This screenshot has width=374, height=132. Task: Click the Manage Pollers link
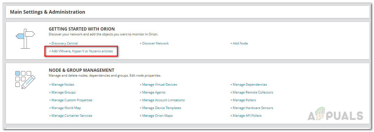(x=244, y=100)
